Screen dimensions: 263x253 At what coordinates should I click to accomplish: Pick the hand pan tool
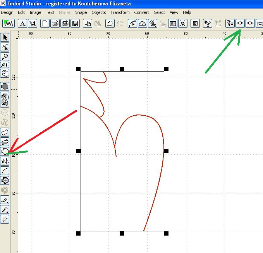[x=5, y=73]
